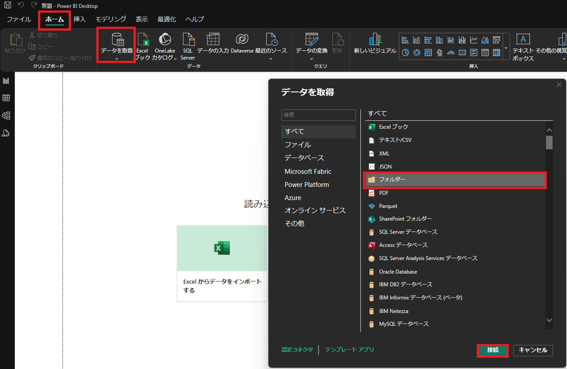Insert a テキスト ボックス
567x369 pixels.
point(523,47)
